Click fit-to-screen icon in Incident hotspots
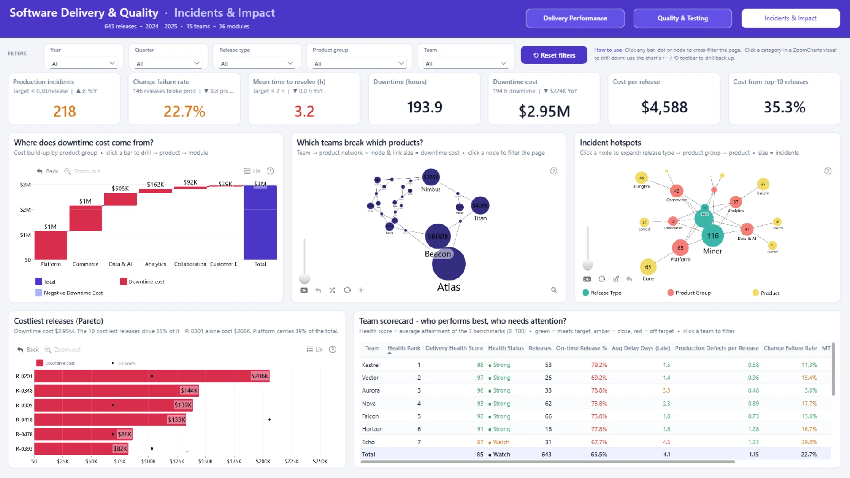This screenshot has width=850, height=478. [x=587, y=279]
